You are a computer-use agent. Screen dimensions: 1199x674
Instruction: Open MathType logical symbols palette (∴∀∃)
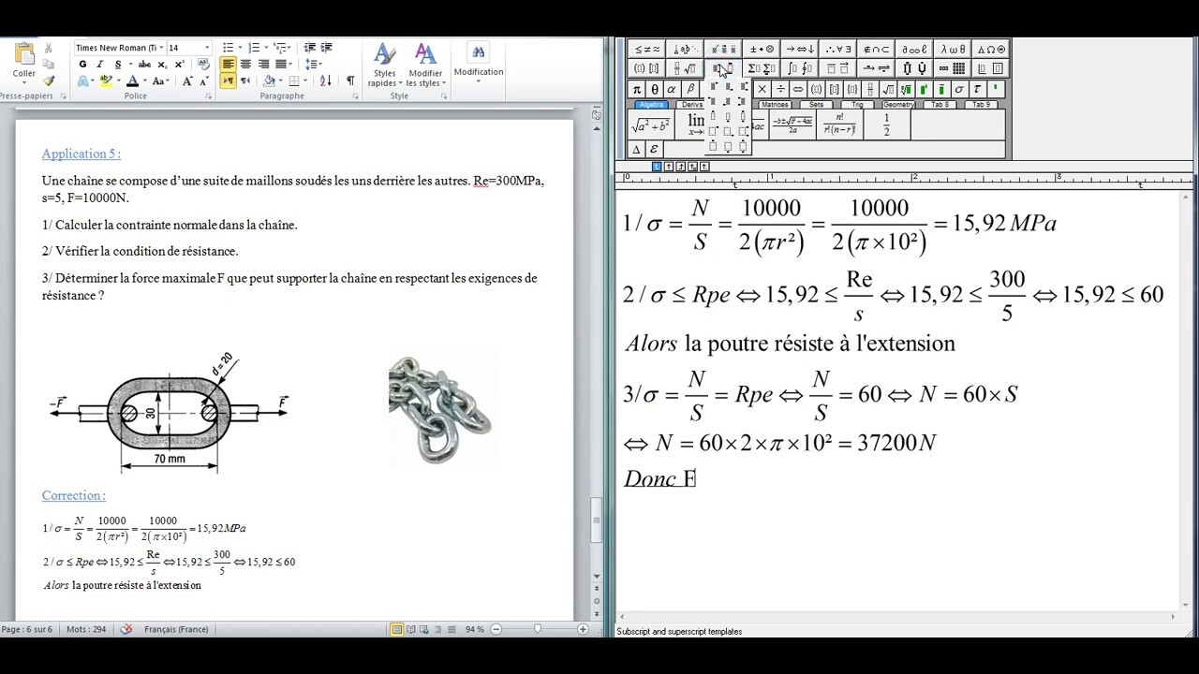[x=839, y=50]
